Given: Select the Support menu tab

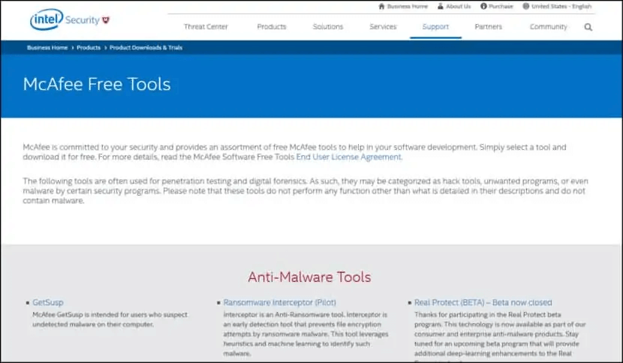Looking at the screenshot, I should point(435,26).
